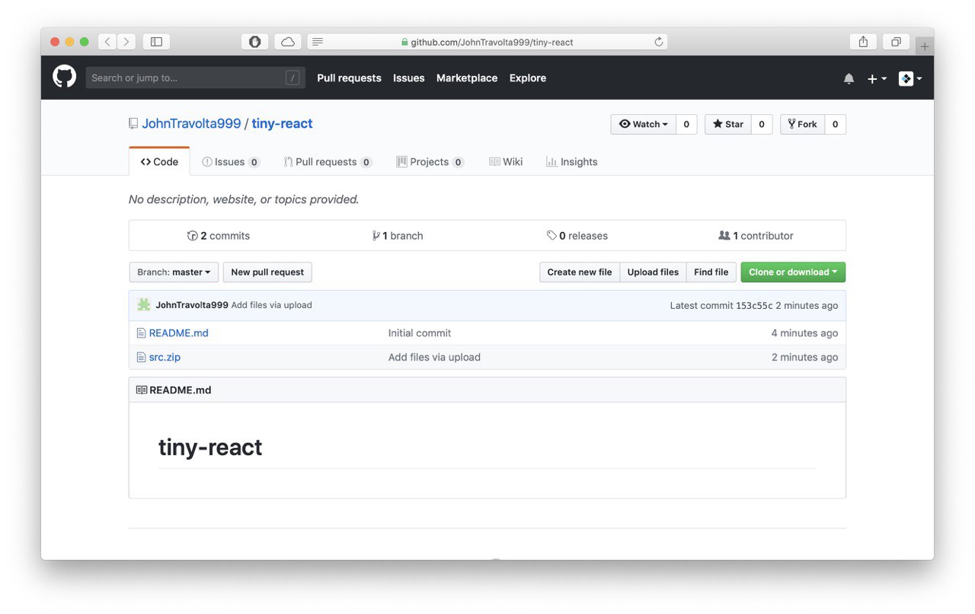Open Safari's iCloud tabs cloud icon

pos(288,42)
